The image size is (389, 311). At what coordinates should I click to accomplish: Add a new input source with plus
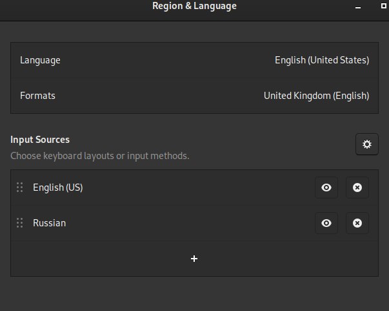tap(194, 259)
